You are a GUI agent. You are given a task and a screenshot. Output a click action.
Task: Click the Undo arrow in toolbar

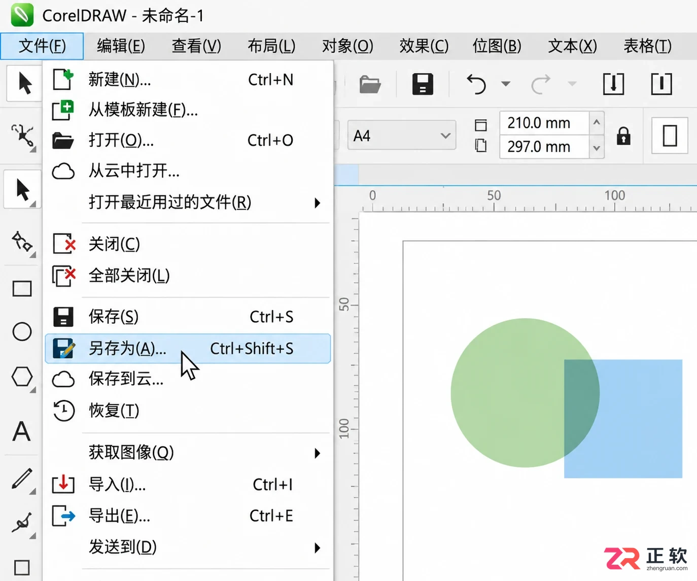(x=476, y=84)
